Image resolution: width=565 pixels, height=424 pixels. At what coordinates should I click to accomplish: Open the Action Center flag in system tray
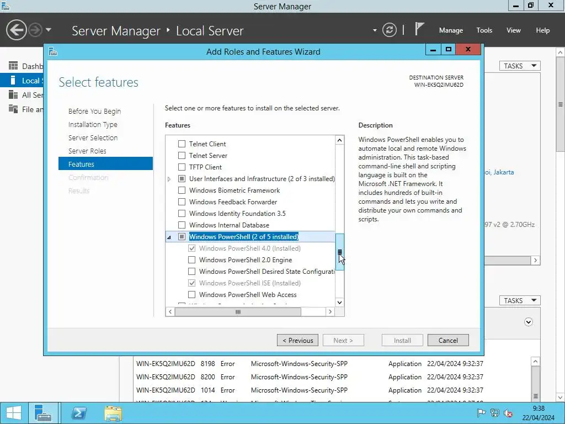coord(481,413)
